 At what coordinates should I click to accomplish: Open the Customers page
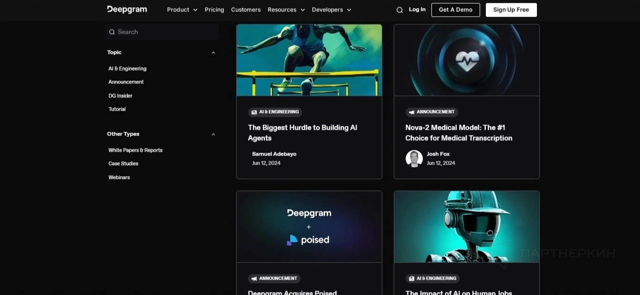coord(246,10)
